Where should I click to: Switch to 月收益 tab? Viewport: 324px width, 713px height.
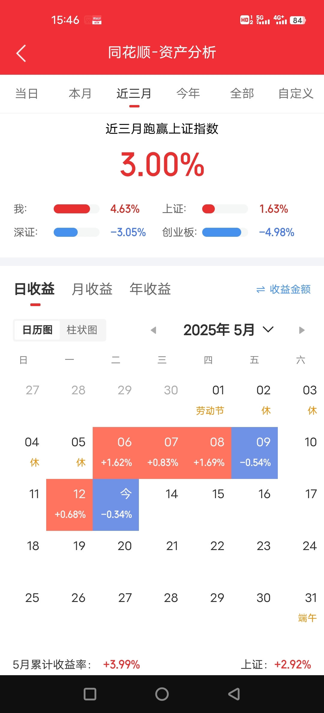[92, 289]
